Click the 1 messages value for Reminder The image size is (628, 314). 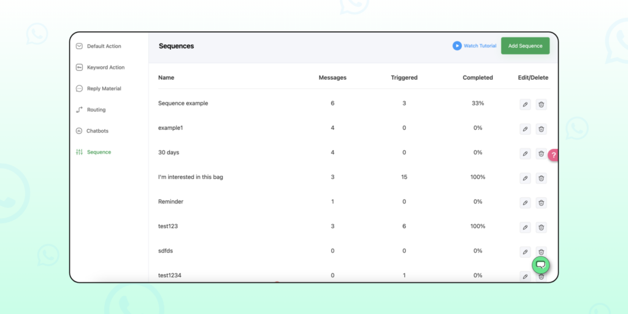tap(332, 202)
